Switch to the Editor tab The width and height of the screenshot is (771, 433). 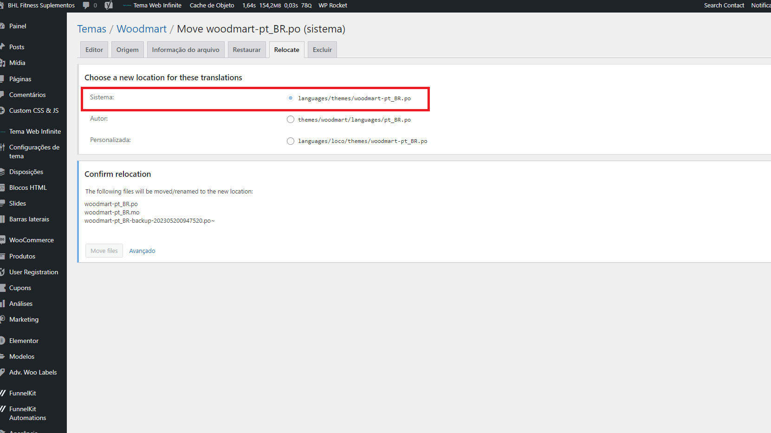94,50
